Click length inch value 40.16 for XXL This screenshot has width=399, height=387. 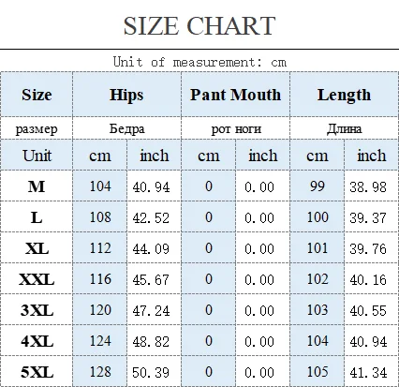click(x=368, y=279)
